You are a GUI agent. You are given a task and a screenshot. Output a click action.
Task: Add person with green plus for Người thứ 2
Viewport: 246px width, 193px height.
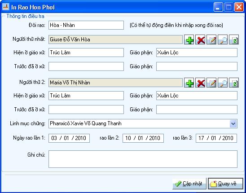[x=189, y=83]
